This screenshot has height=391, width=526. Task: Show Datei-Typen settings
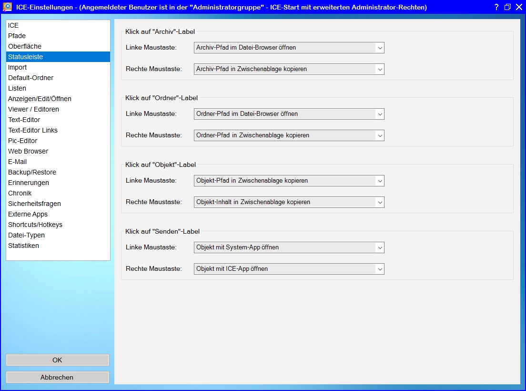click(58, 235)
